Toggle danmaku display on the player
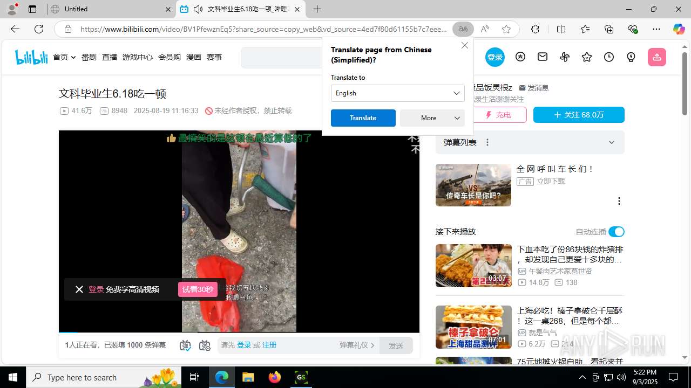Screen dimensions: 691x388 pos(185,345)
